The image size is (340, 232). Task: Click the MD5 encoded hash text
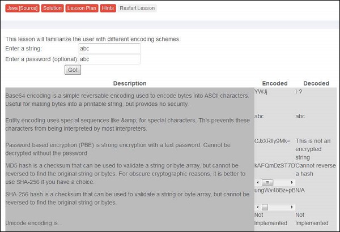275,165
